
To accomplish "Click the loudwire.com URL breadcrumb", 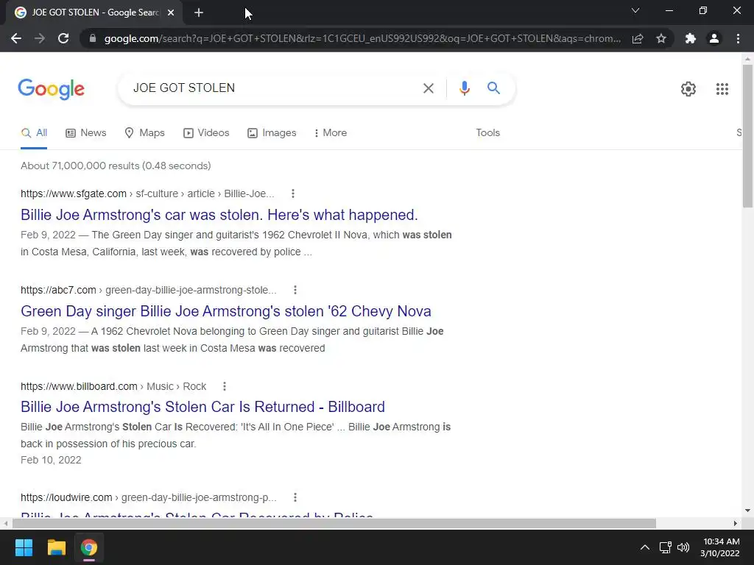I will [x=148, y=497].
